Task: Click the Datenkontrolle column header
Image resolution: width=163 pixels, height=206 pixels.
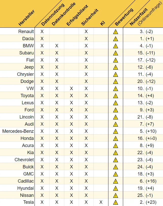Action: [63, 14]
